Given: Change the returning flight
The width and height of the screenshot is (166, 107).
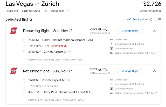Looking at the screenshot, I should click(130, 71).
